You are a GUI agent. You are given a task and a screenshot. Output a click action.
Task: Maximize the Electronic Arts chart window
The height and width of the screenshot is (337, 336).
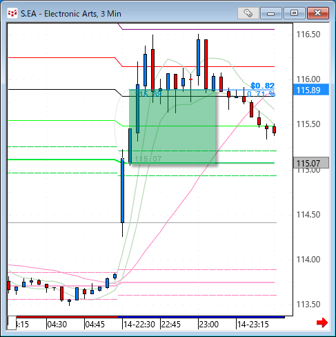click(x=294, y=13)
